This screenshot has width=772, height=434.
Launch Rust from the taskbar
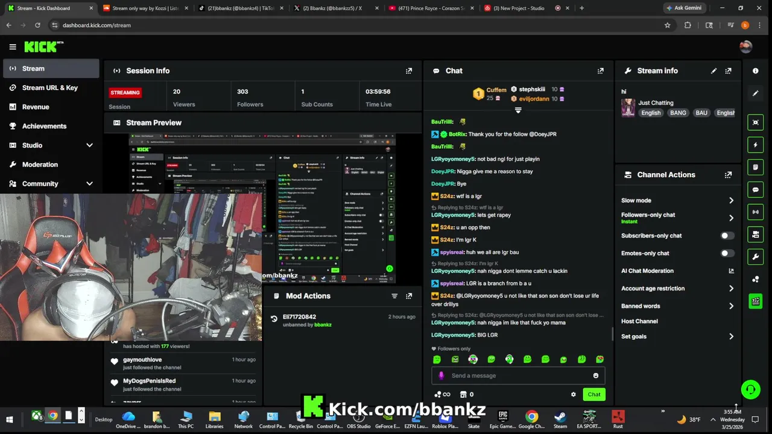[x=618, y=420]
